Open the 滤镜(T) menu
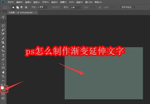 [63, 2]
